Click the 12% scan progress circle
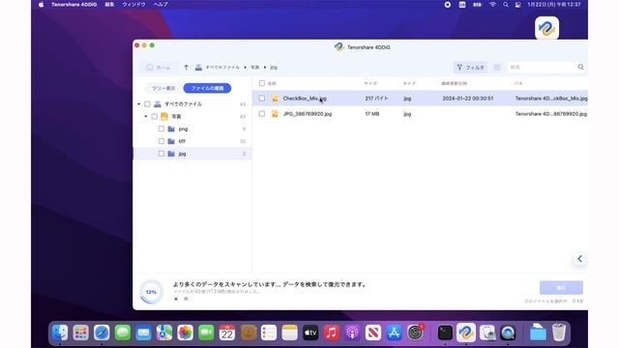The width and height of the screenshot is (619, 348). point(151,292)
